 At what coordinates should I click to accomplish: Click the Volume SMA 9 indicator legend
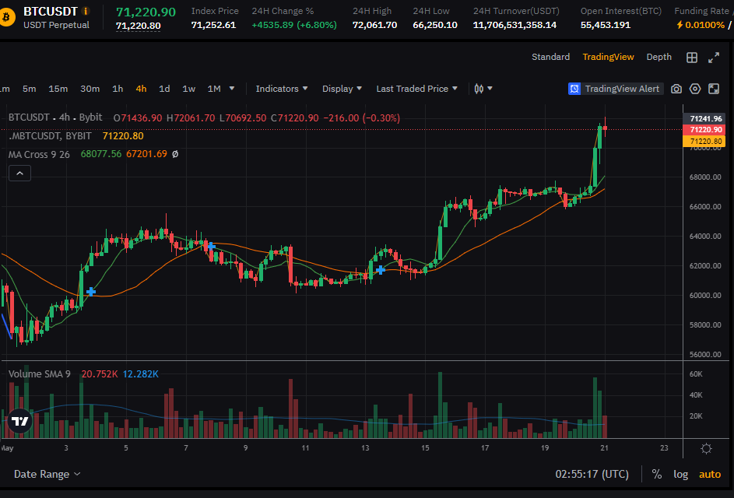pyautogui.click(x=40, y=374)
